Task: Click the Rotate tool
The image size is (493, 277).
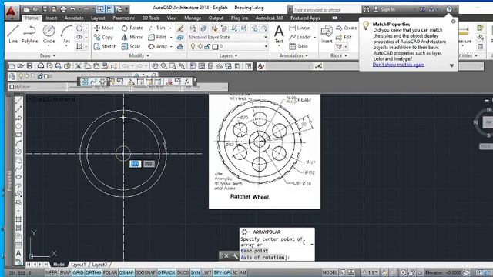Action: (x=132, y=28)
